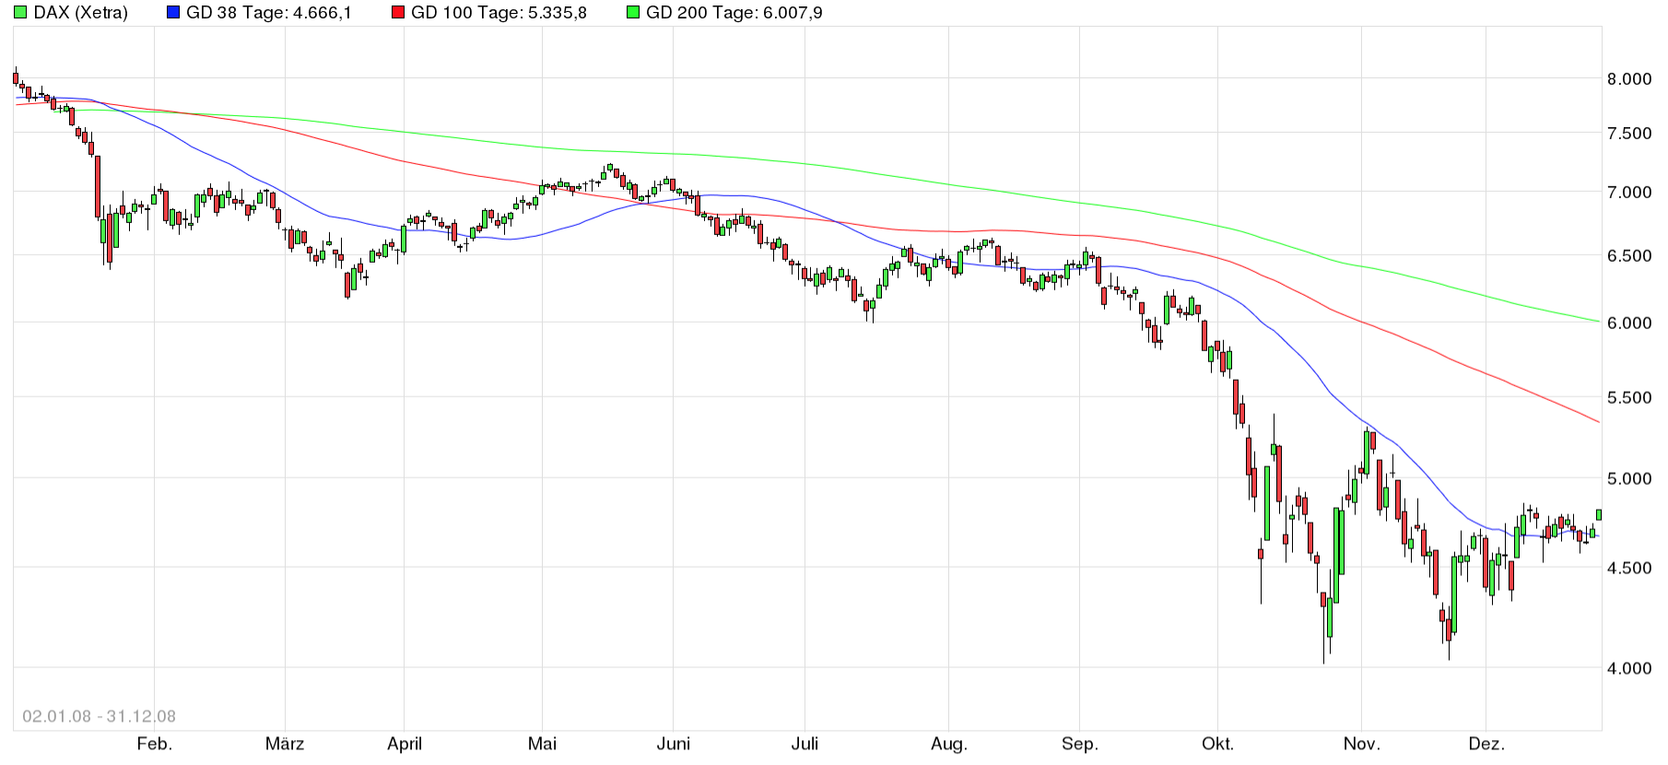1668x765 pixels.
Task: Click the Feb. label on the time axis
Action: pyautogui.click(x=154, y=744)
